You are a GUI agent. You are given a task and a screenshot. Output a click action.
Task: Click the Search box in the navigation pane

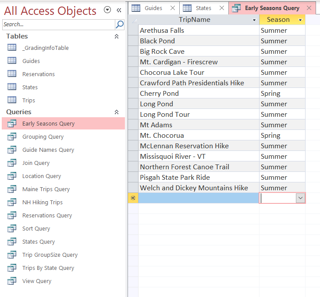click(59, 24)
